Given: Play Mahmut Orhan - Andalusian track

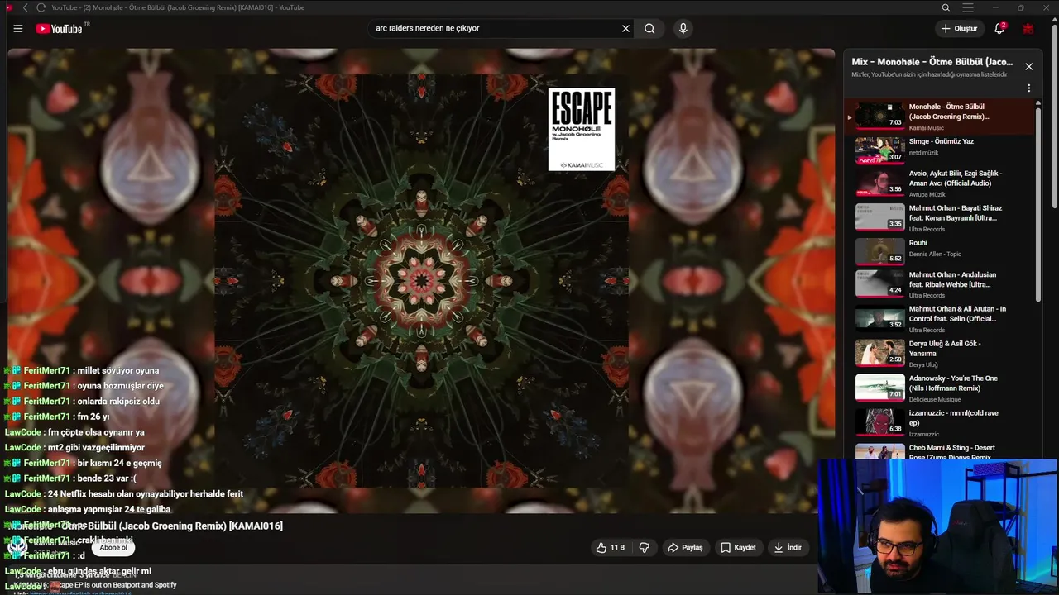Looking at the screenshot, I should (940, 283).
